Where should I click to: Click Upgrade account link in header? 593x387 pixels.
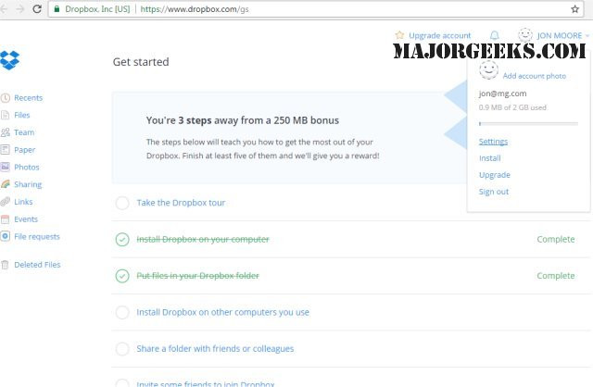pos(440,35)
